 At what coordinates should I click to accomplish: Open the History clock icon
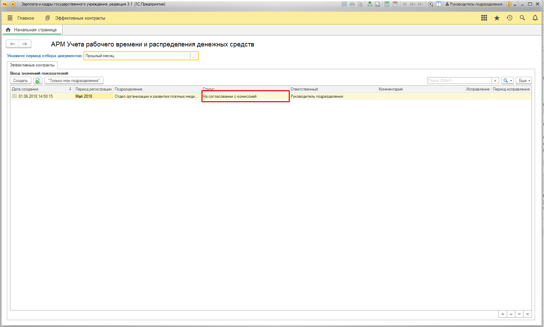(510, 18)
